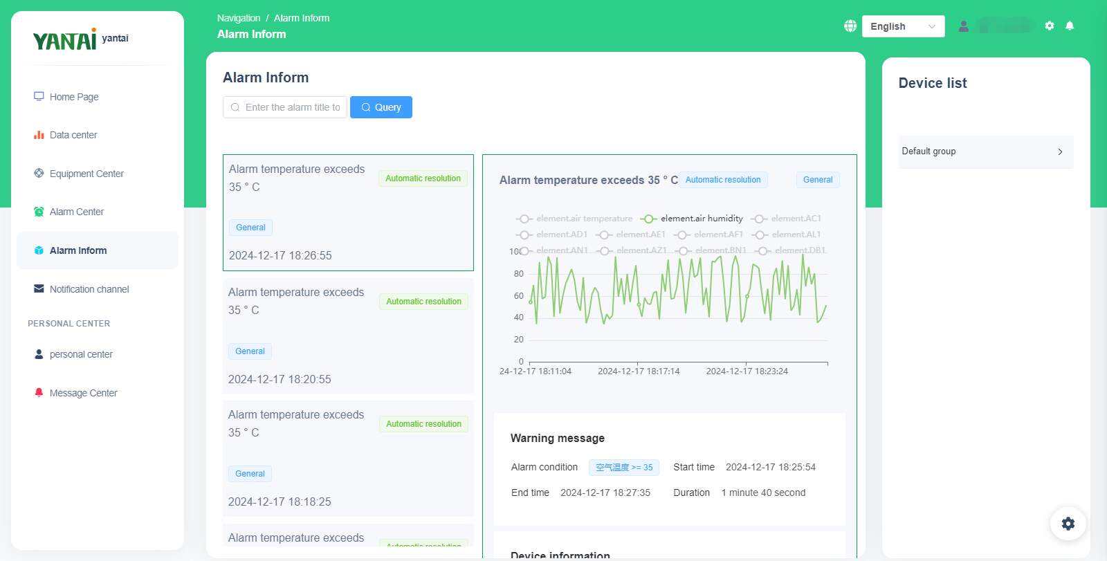Screen dimensions: 1107x561
Task: Click the 'Device list' heading
Action: (933, 83)
